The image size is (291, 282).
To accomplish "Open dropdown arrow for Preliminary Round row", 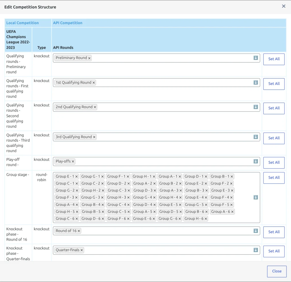I will [255, 58].
